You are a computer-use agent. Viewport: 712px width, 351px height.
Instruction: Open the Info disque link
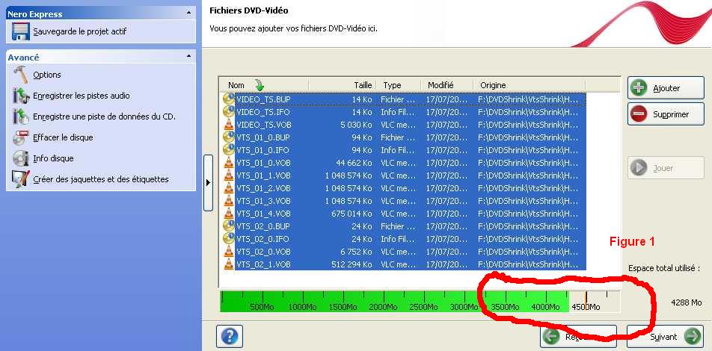tap(53, 158)
